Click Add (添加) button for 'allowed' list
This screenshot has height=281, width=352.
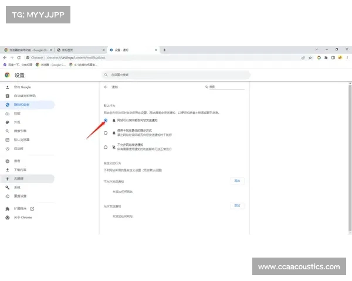[x=237, y=205]
